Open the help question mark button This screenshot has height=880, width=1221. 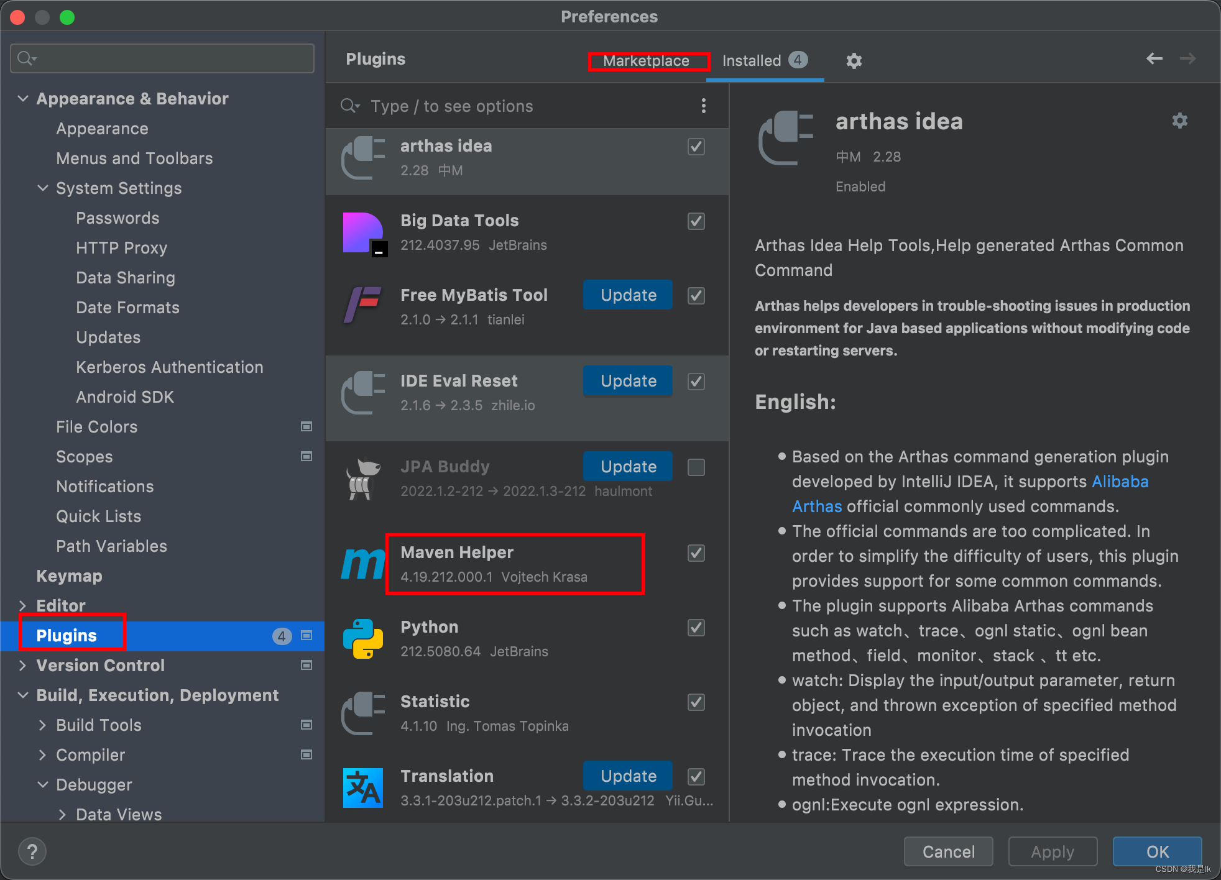coord(32,851)
